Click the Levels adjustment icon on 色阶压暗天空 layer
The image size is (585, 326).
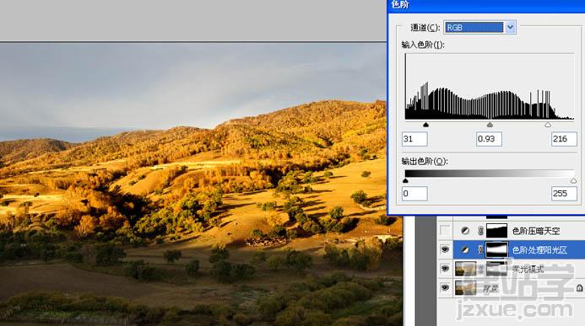465,231
